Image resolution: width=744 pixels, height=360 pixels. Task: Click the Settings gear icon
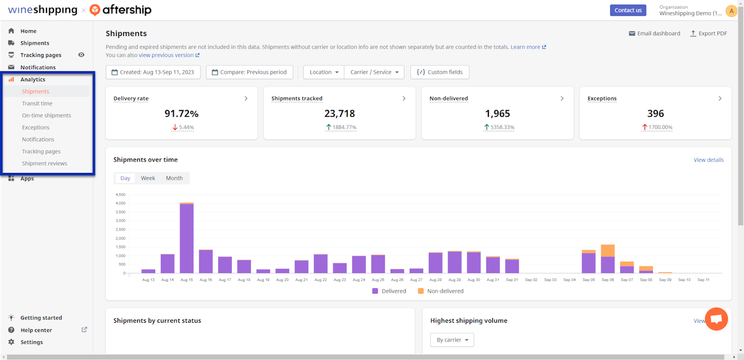point(11,342)
